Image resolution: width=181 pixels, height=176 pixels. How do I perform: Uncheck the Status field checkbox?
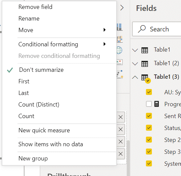[149, 128]
